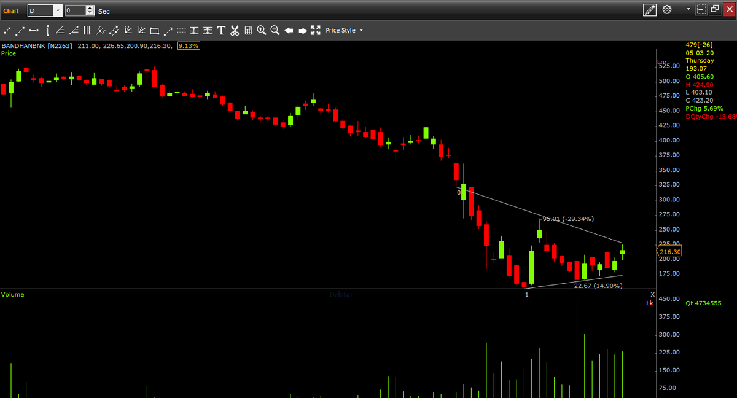
Task: Click the Volume pane label
Action: click(x=13, y=294)
